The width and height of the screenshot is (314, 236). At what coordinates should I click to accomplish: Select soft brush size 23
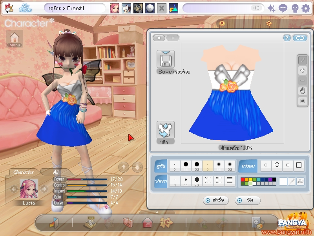coord(230,166)
